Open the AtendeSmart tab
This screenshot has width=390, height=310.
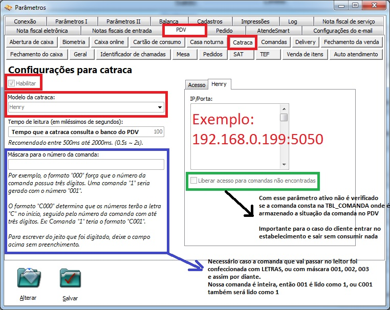point(274,31)
